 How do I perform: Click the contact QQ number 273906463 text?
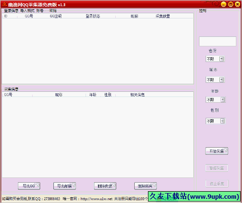(x=52, y=199)
